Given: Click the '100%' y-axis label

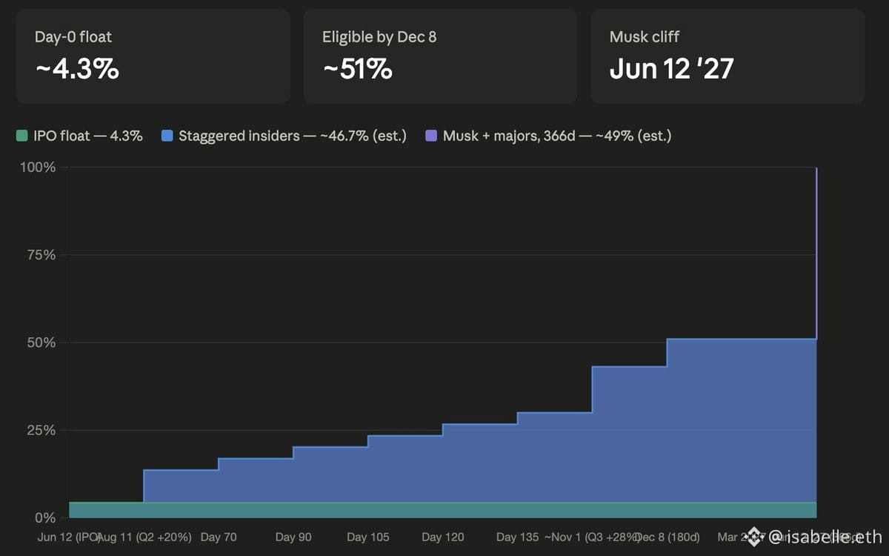Looking at the screenshot, I should (x=38, y=168).
